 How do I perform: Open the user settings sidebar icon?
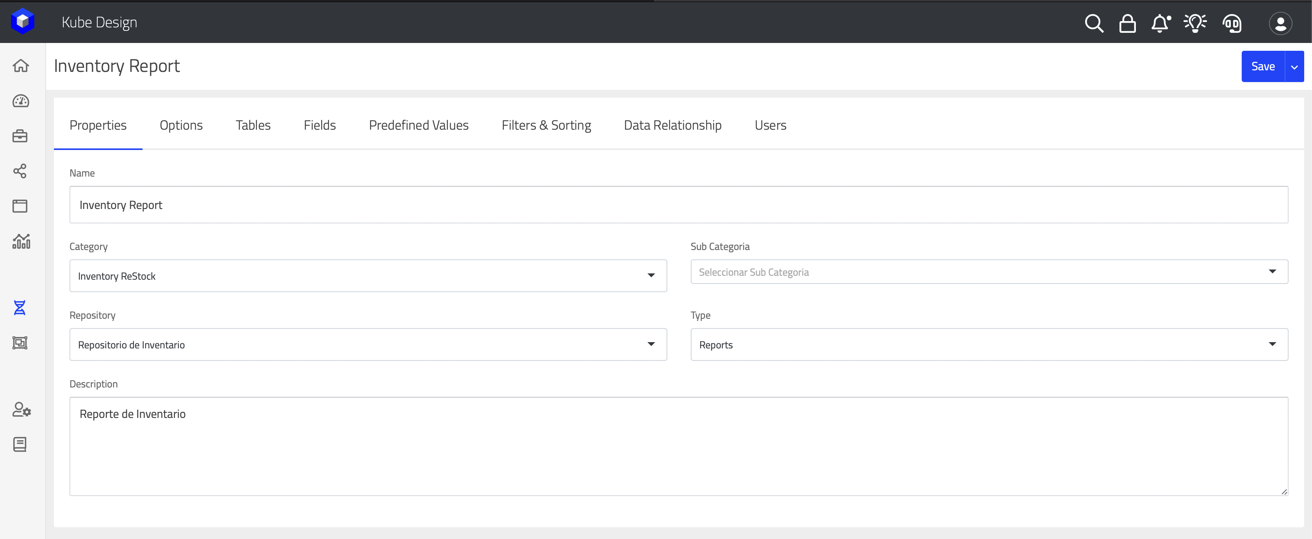click(21, 410)
